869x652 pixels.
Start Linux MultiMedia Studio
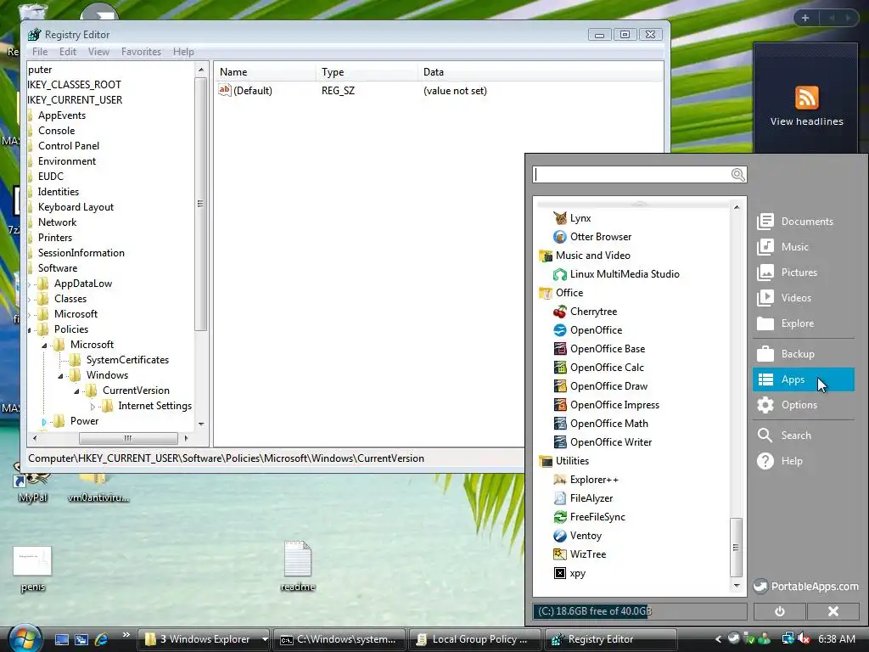(616, 274)
